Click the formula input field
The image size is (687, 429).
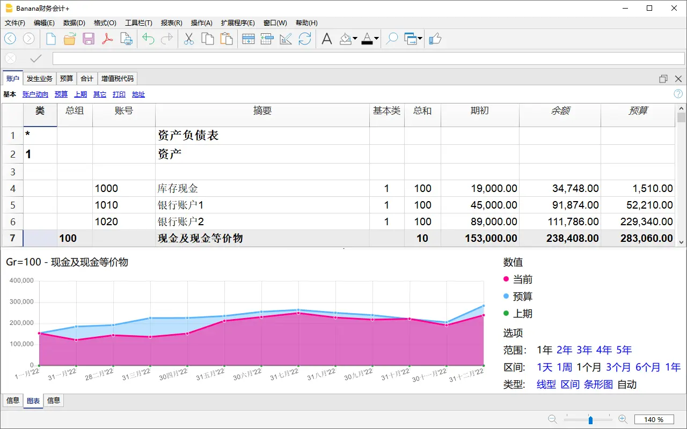click(368, 58)
